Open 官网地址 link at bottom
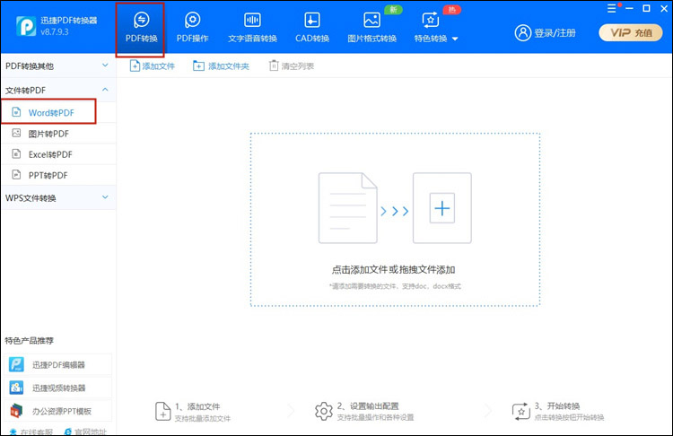673x436 pixels. [85, 432]
